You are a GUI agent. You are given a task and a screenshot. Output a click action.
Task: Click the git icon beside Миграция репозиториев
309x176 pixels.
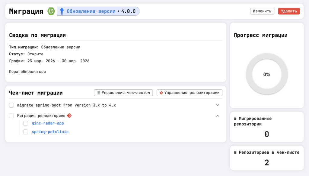pos(69,116)
